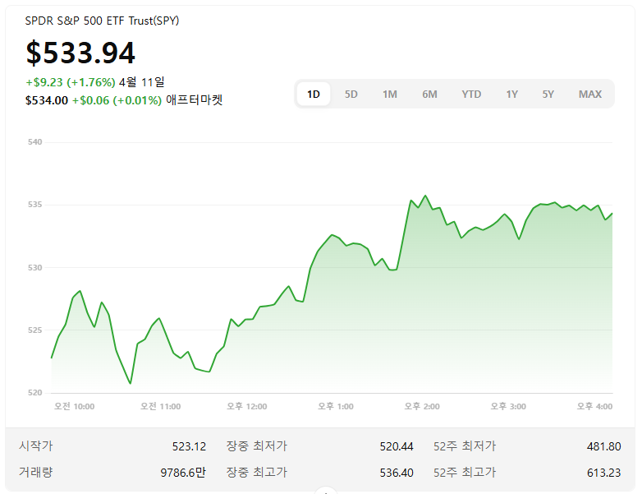642x494 pixels.
Task: Click the SPDR S&P 500 ETF Trust(SPY) title
Action: coord(102,21)
